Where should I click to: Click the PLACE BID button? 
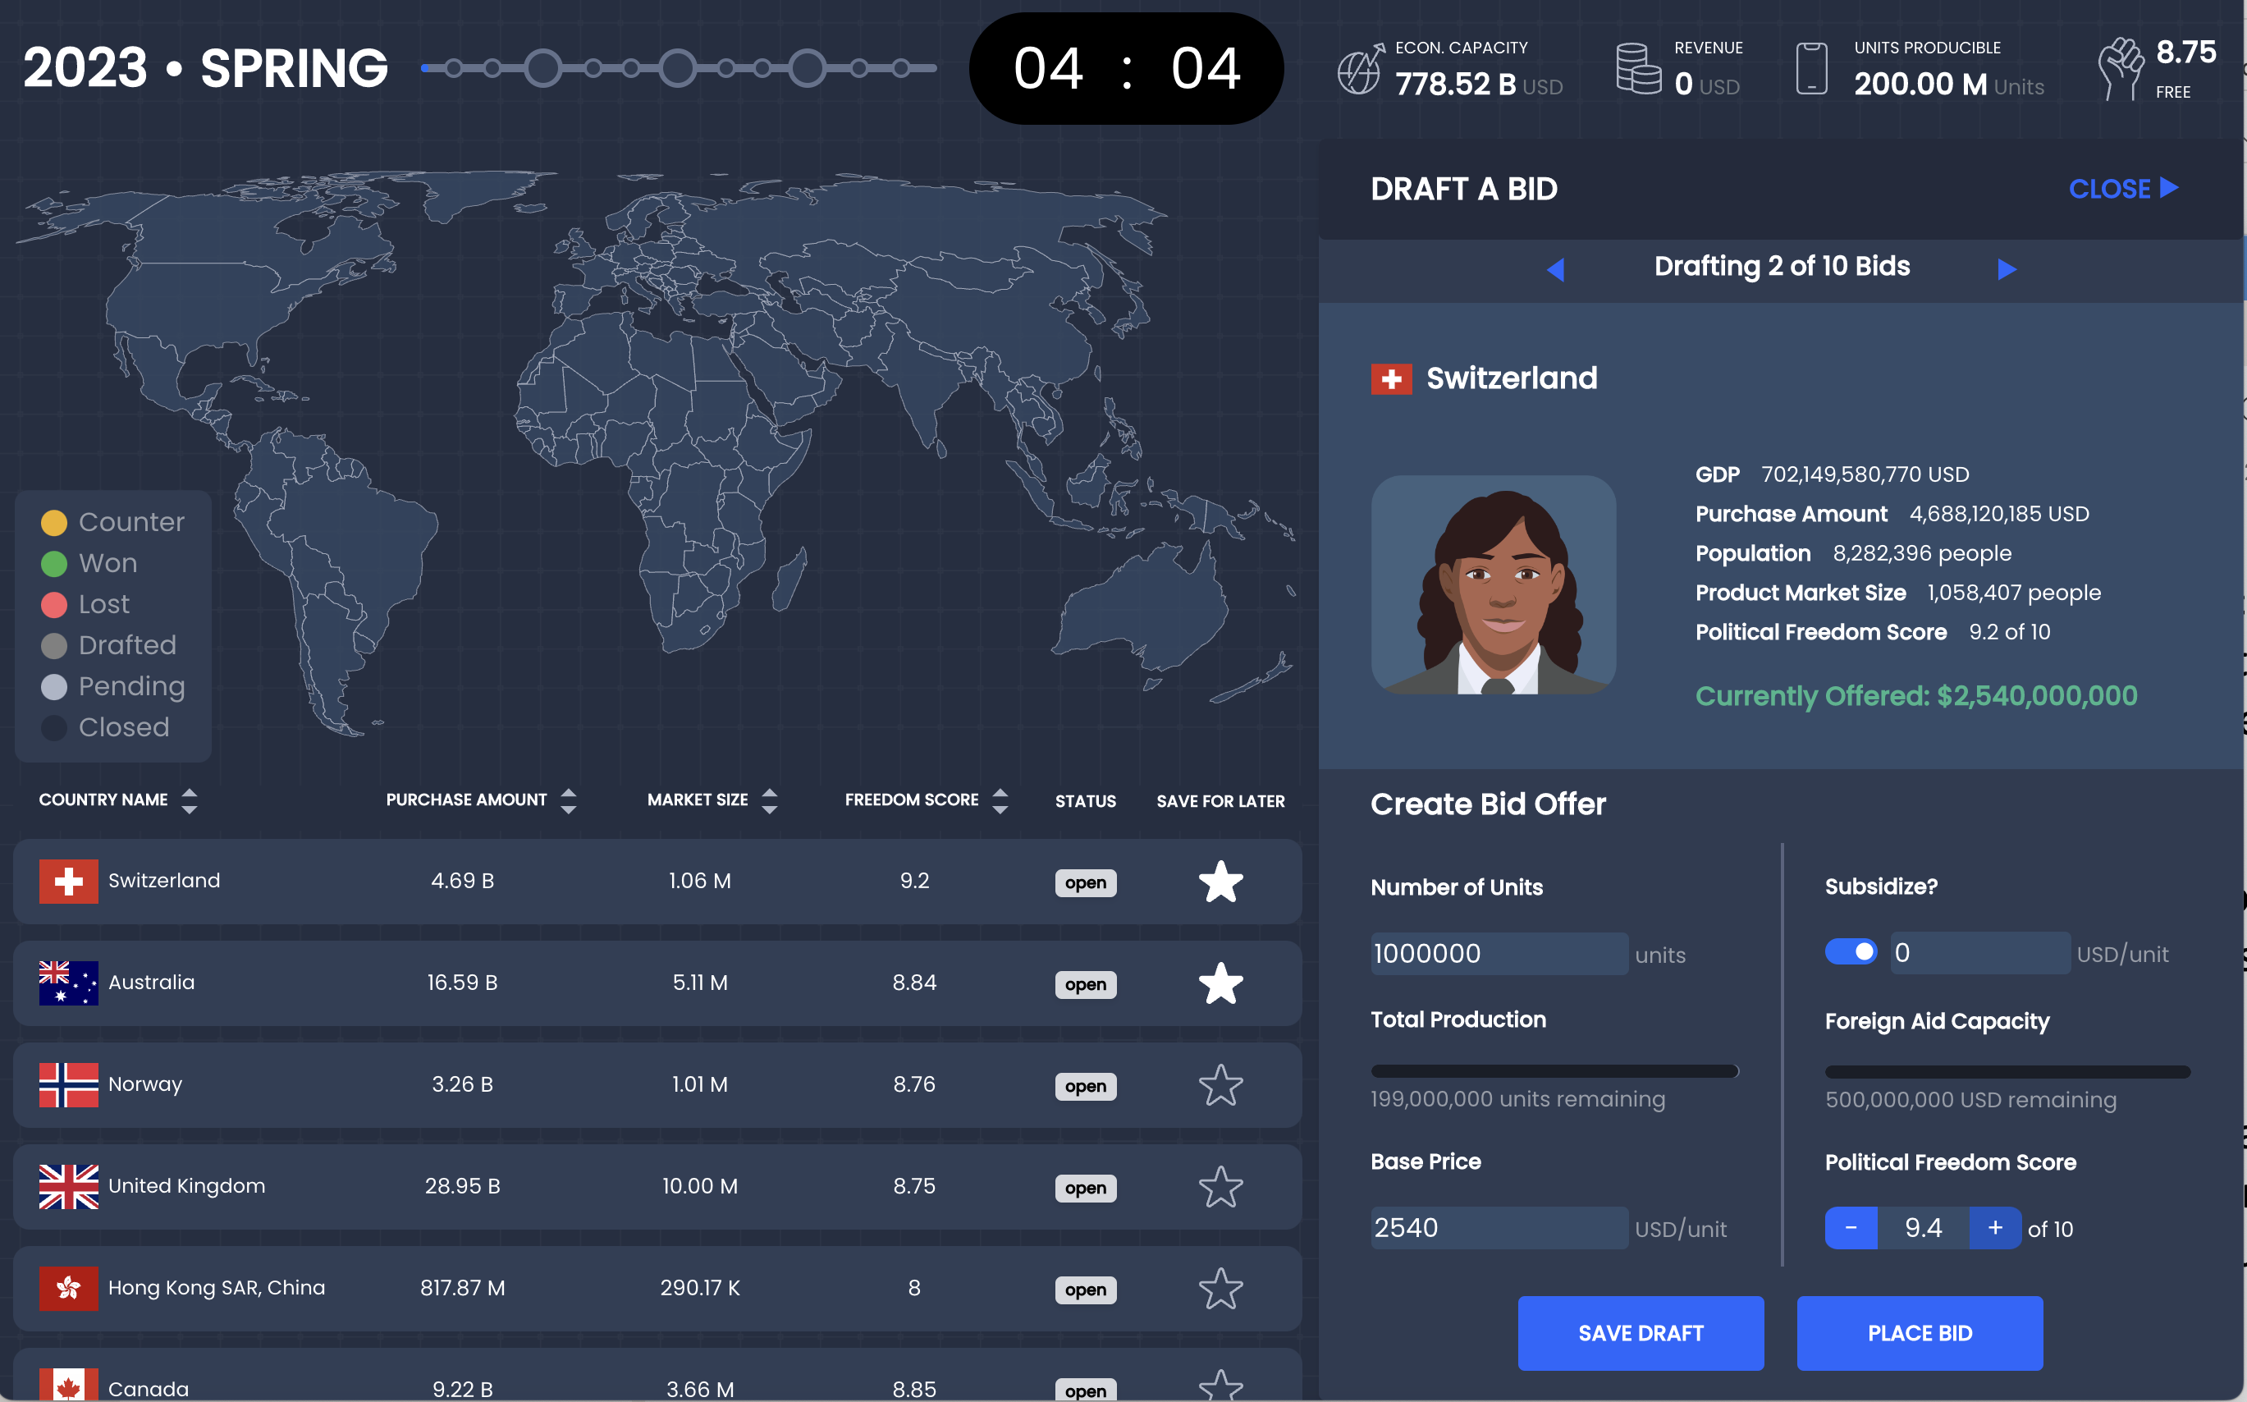coord(1920,1332)
